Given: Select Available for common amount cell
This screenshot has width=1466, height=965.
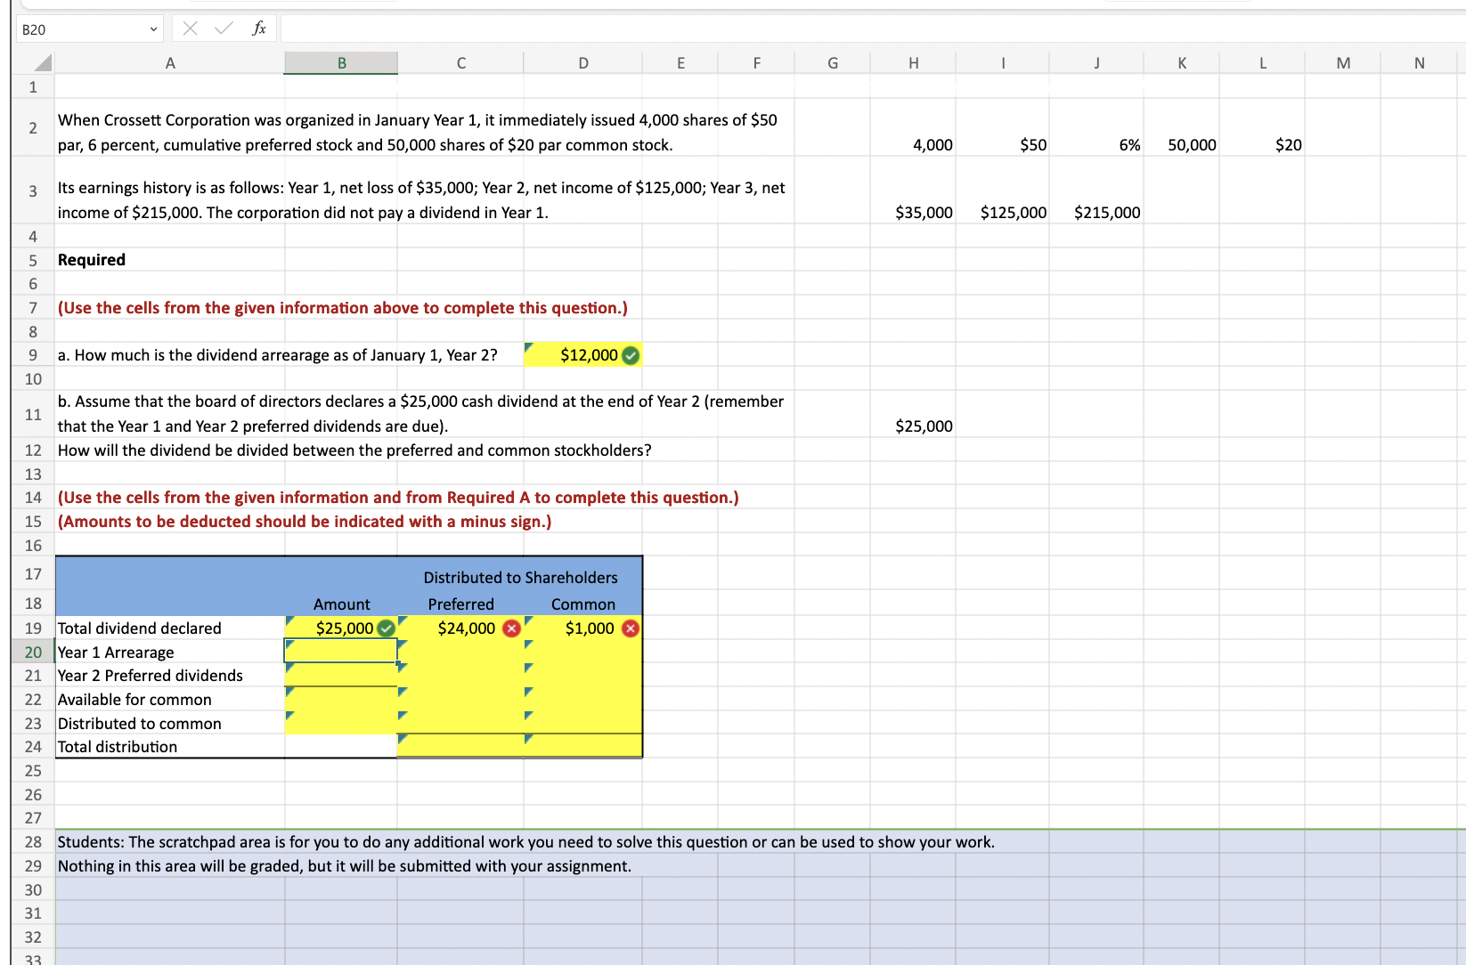Looking at the screenshot, I should [x=341, y=700].
